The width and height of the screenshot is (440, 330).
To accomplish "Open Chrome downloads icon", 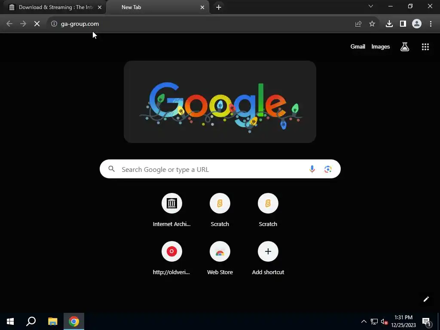I will [x=389, y=24].
